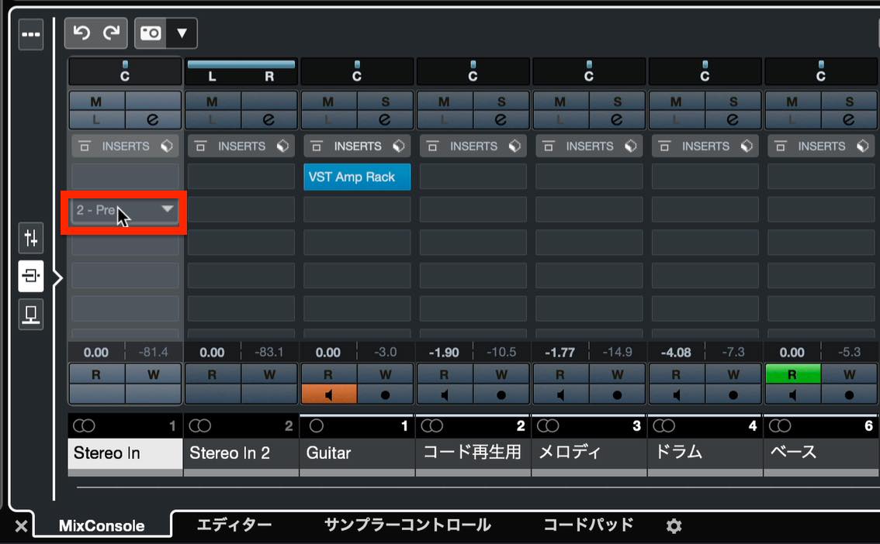Open the コードパッド tab
The image size is (880, 544).
tap(588, 525)
